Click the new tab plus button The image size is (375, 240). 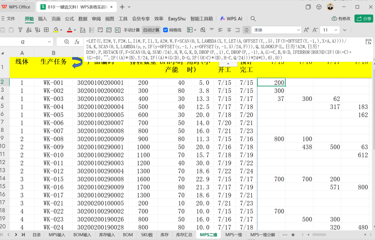(122, 7)
